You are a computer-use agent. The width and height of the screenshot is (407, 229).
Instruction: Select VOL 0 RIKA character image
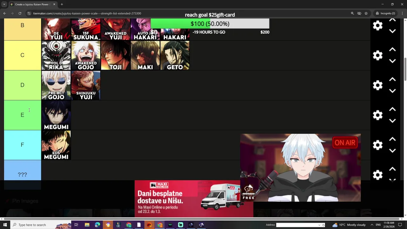pos(56,55)
